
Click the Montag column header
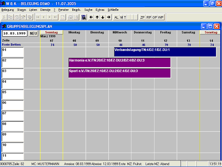pos(74,32)
